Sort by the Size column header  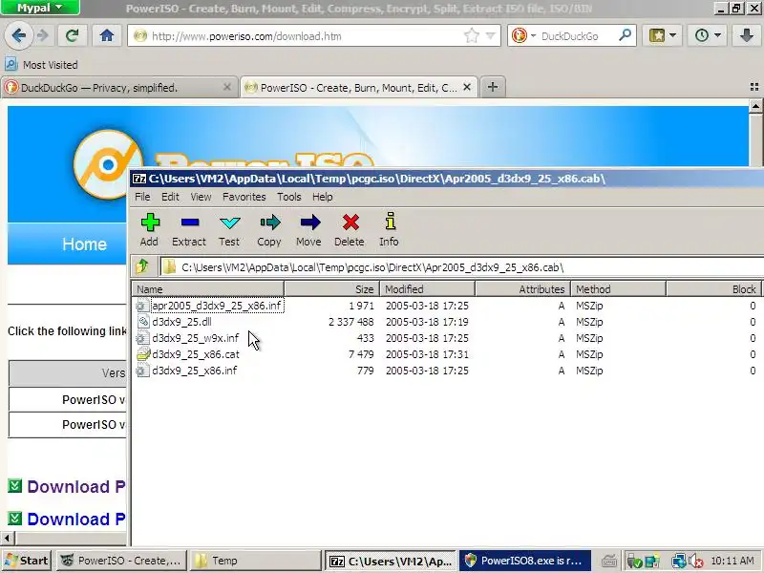click(331, 289)
